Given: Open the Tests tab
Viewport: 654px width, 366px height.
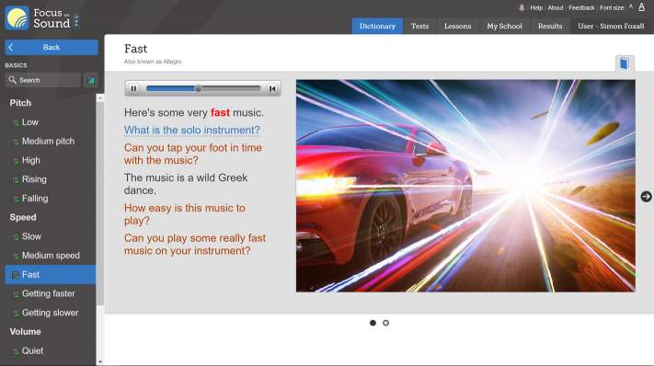Looking at the screenshot, I should [x=419, y=26].
